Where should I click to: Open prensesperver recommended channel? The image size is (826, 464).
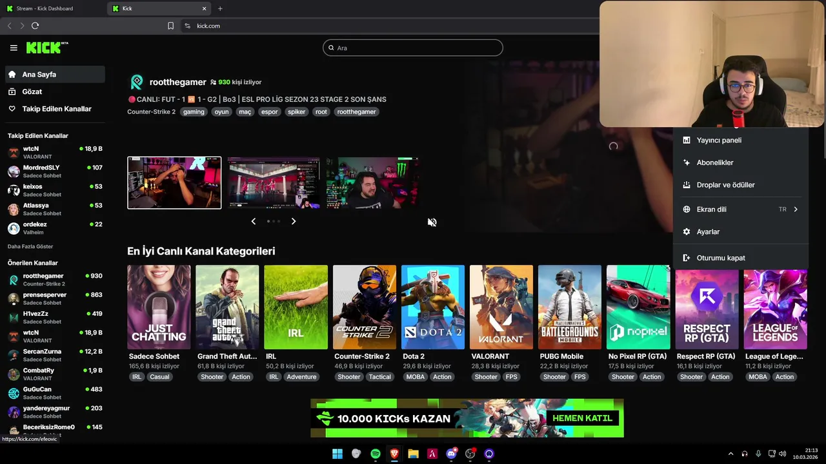point(55,298)
